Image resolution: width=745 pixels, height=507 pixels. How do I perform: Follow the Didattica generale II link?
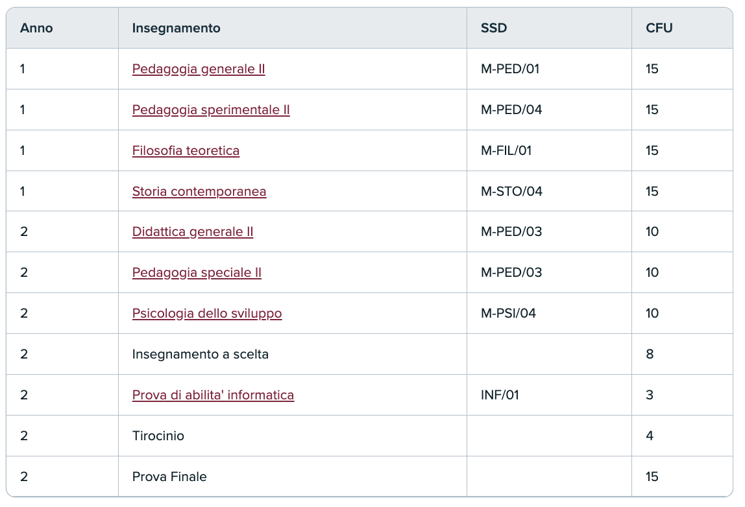pyautogui.click(x=193, y=231)
